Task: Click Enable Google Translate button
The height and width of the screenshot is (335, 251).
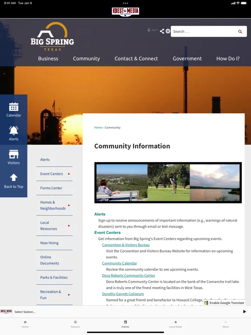Action: pyautogui.click(x=224, y=303)
